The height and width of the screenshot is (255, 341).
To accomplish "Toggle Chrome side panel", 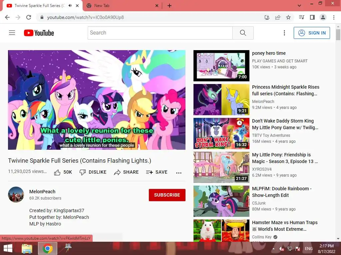I will [312, 17].
